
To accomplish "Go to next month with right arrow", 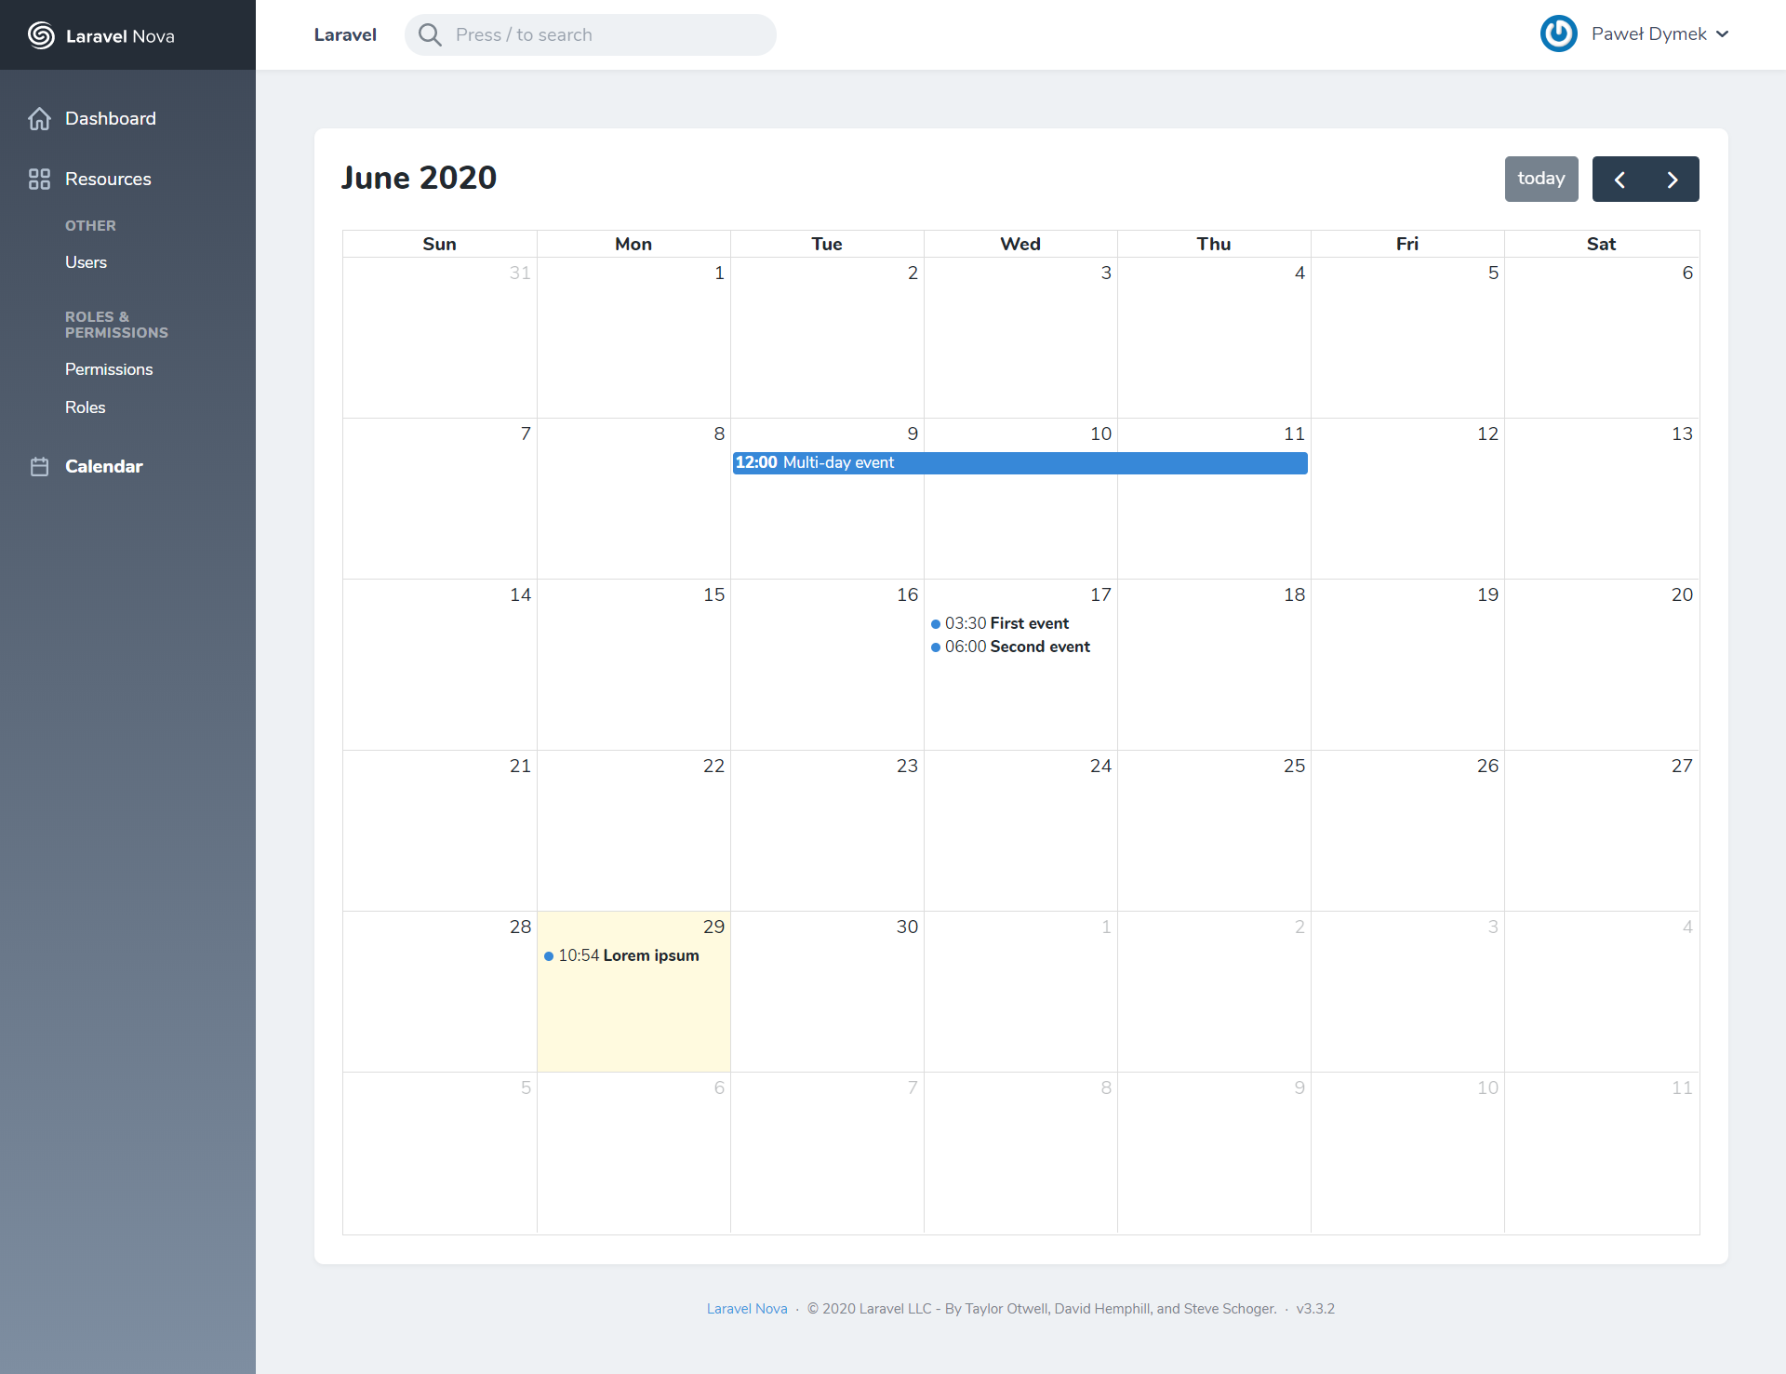I will tap(1672, 180).
